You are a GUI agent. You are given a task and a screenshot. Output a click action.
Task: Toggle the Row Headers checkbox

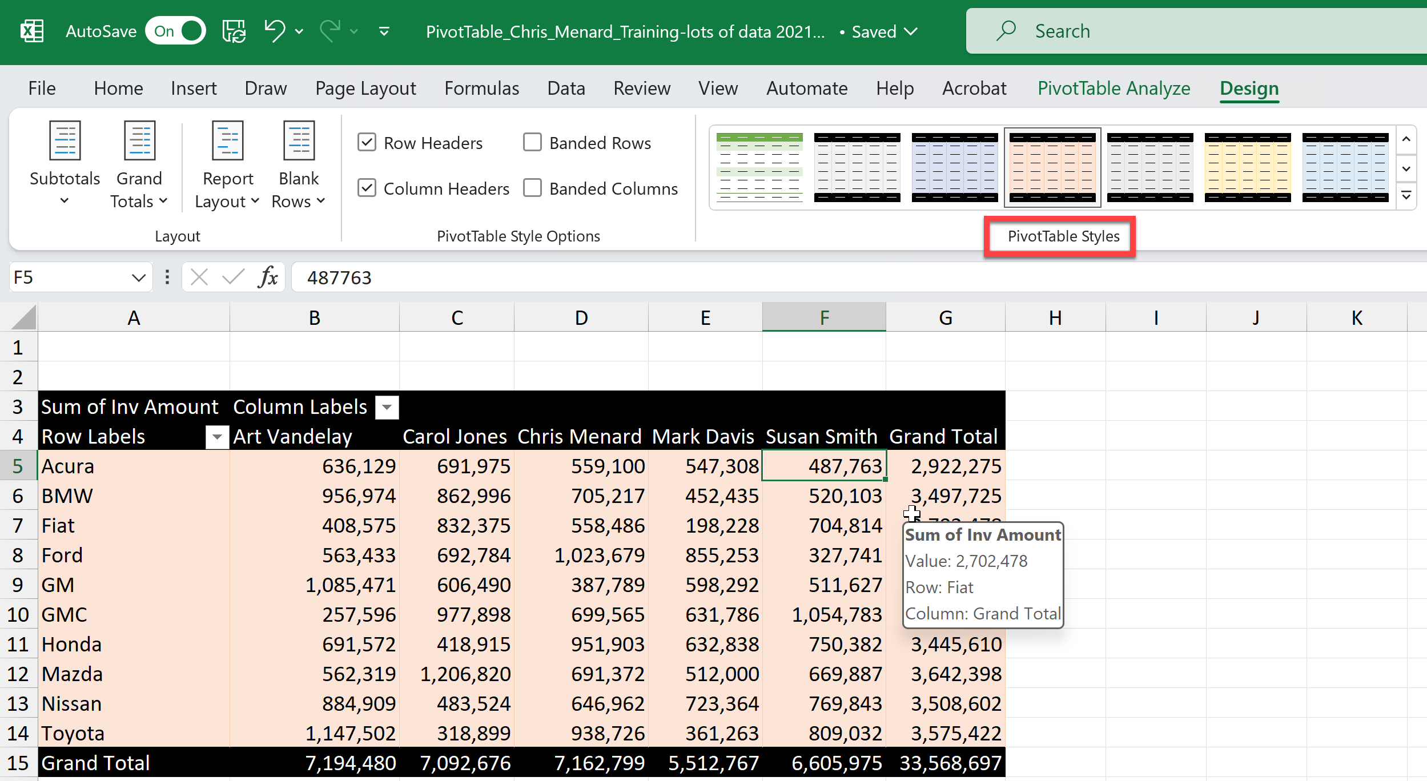(367, 143)
